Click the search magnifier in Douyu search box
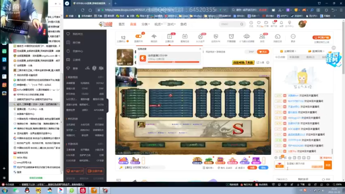 pos(241,24)
